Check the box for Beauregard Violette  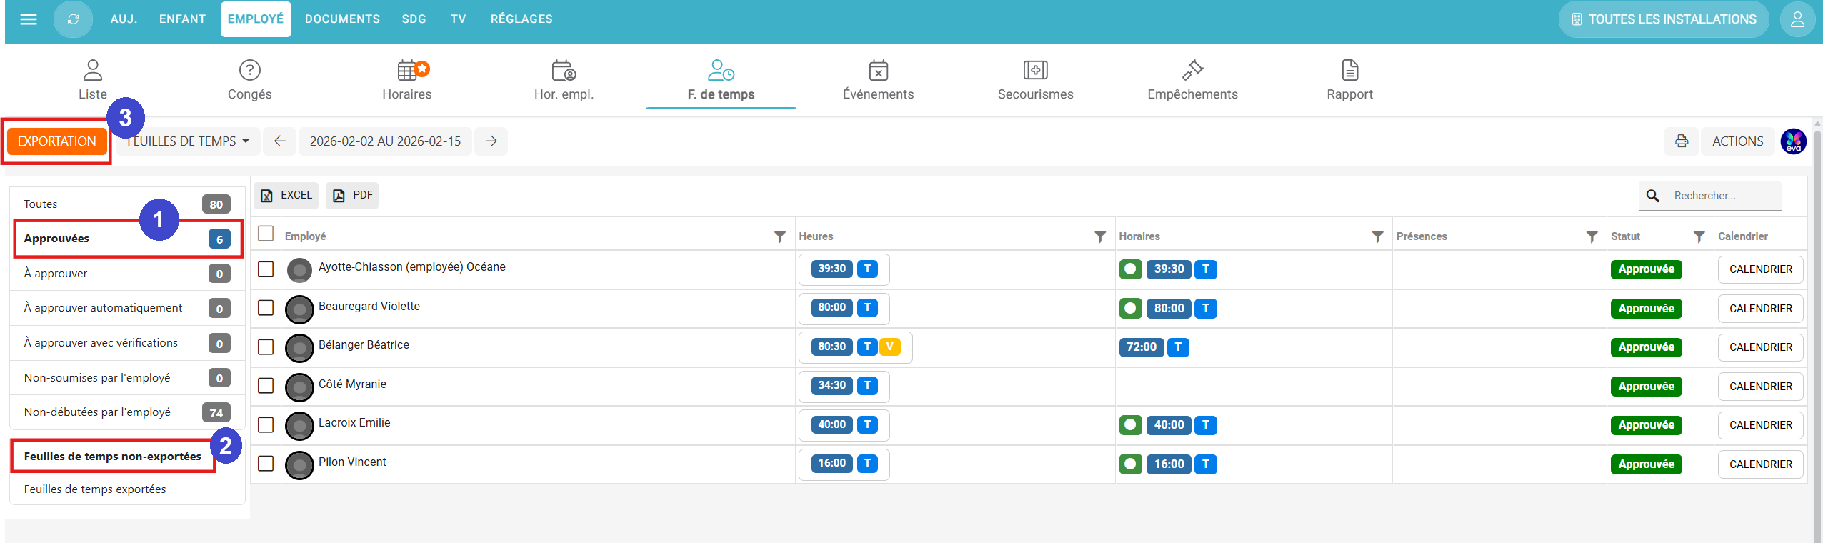click(266, 308)
